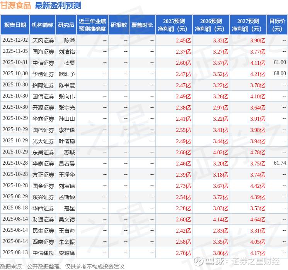Click the 华创证券 institution cell
Image resolution: width=288 pixels, height=270 pixels.
[x=43, y=74]
